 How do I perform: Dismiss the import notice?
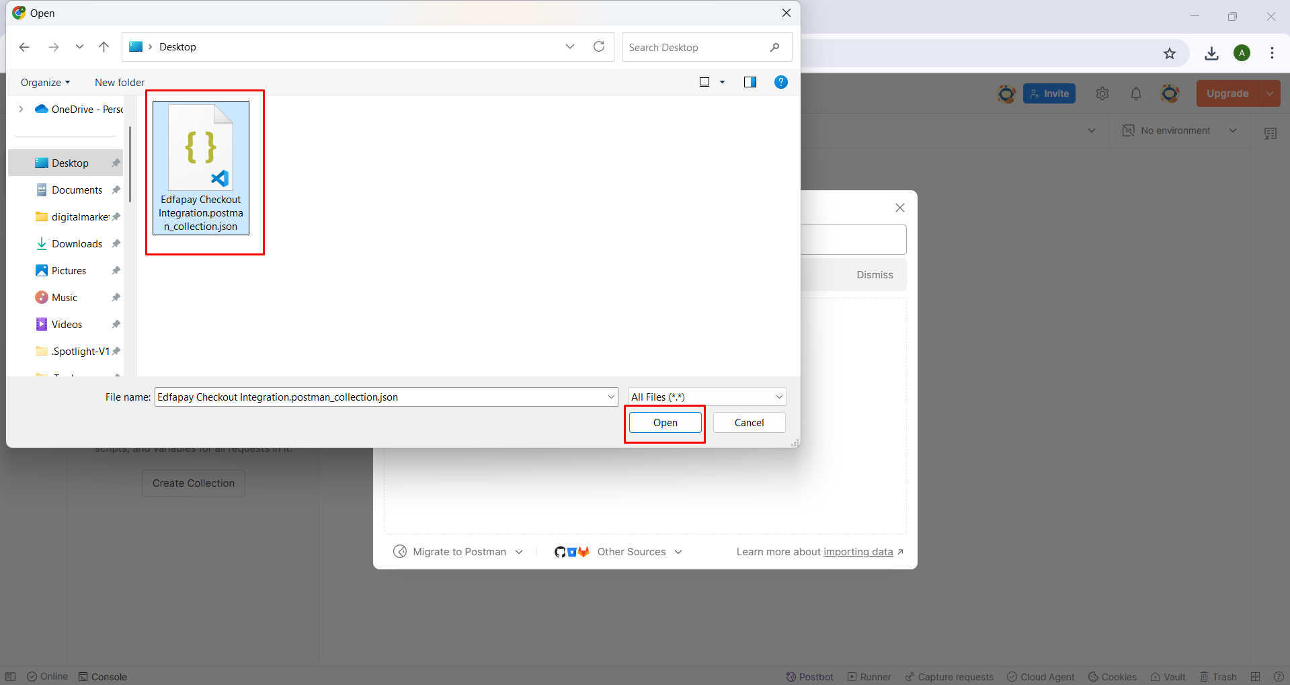pos(875,275)
